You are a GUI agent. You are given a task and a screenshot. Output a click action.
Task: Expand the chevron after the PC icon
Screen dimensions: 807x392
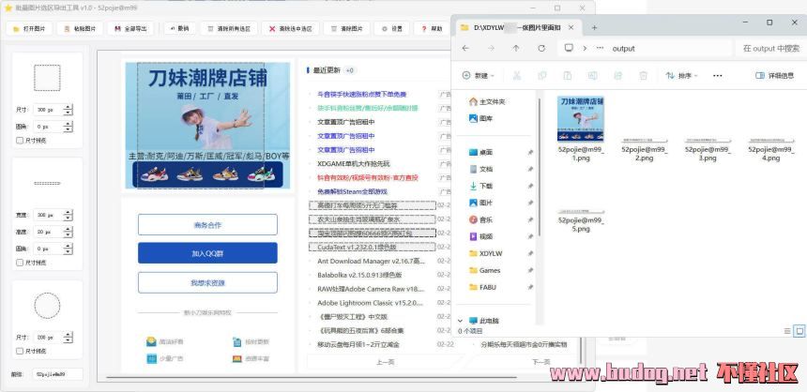(585, 48)
